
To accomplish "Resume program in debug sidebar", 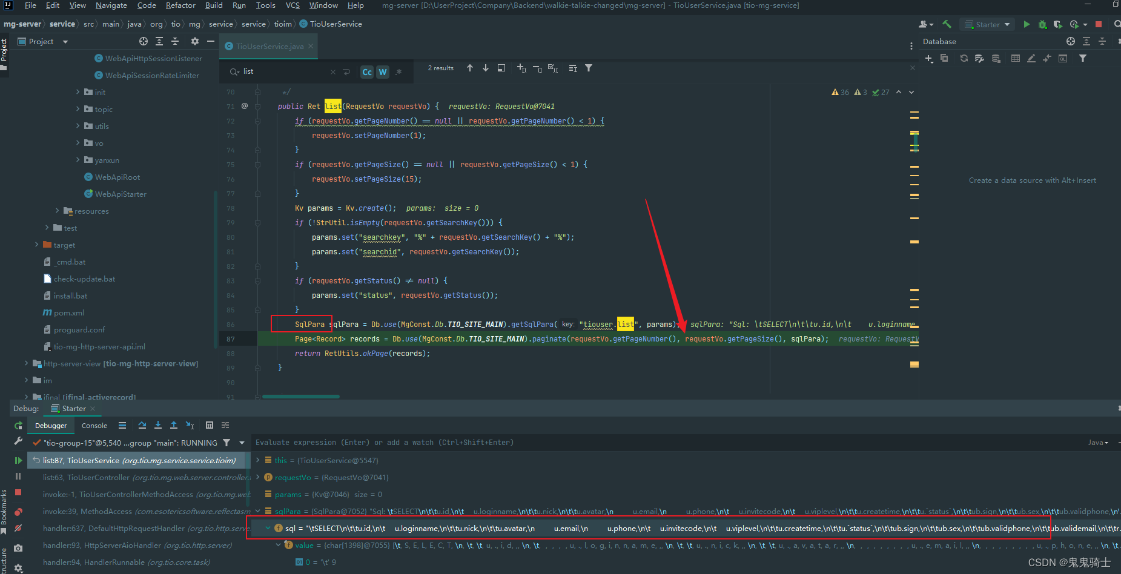I will point(18,460).
